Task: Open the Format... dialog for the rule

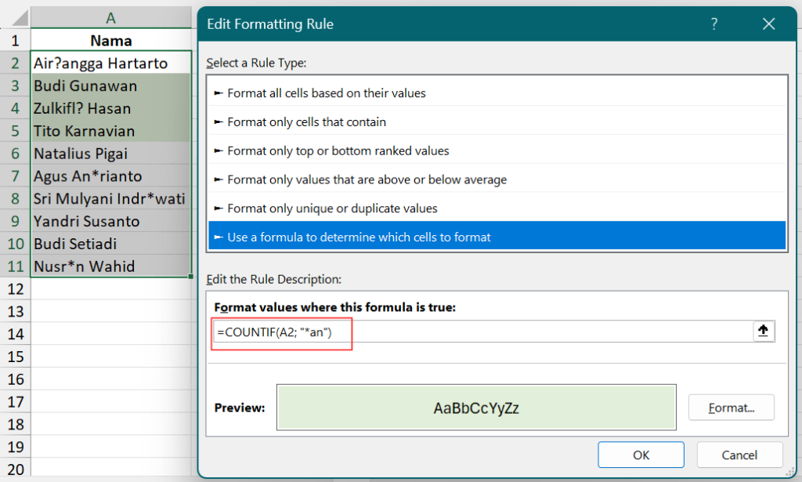Action: (731, 407)
